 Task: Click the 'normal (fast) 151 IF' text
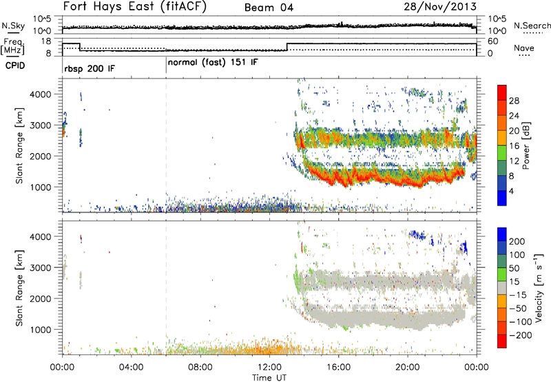213,63
